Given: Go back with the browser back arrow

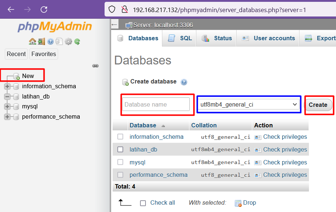Looking at the screenshot, I should pos(11,10).
